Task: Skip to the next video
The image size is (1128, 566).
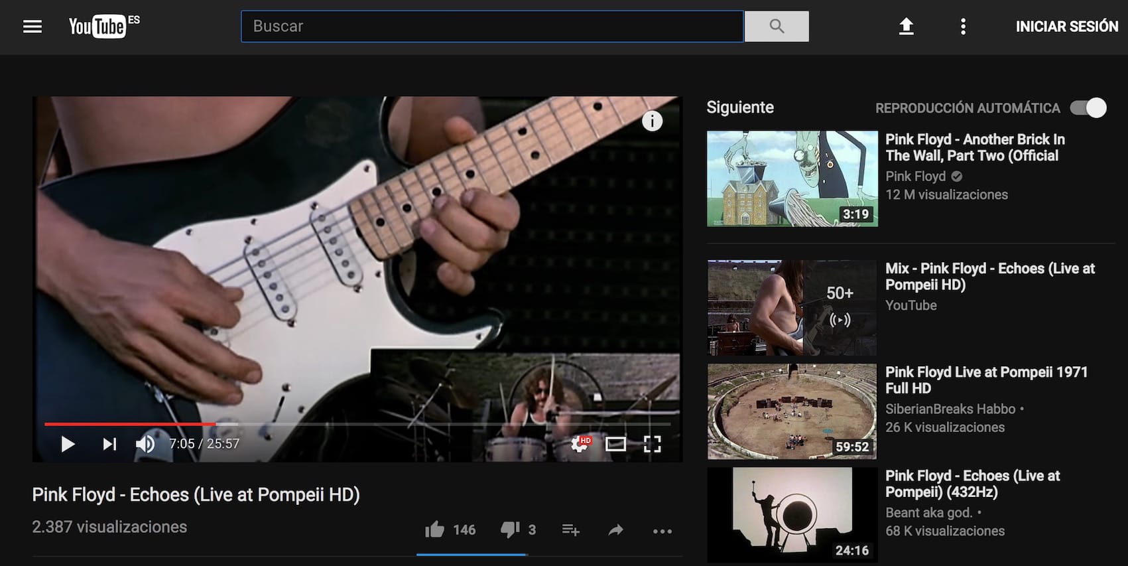Action: click(109, 444)
